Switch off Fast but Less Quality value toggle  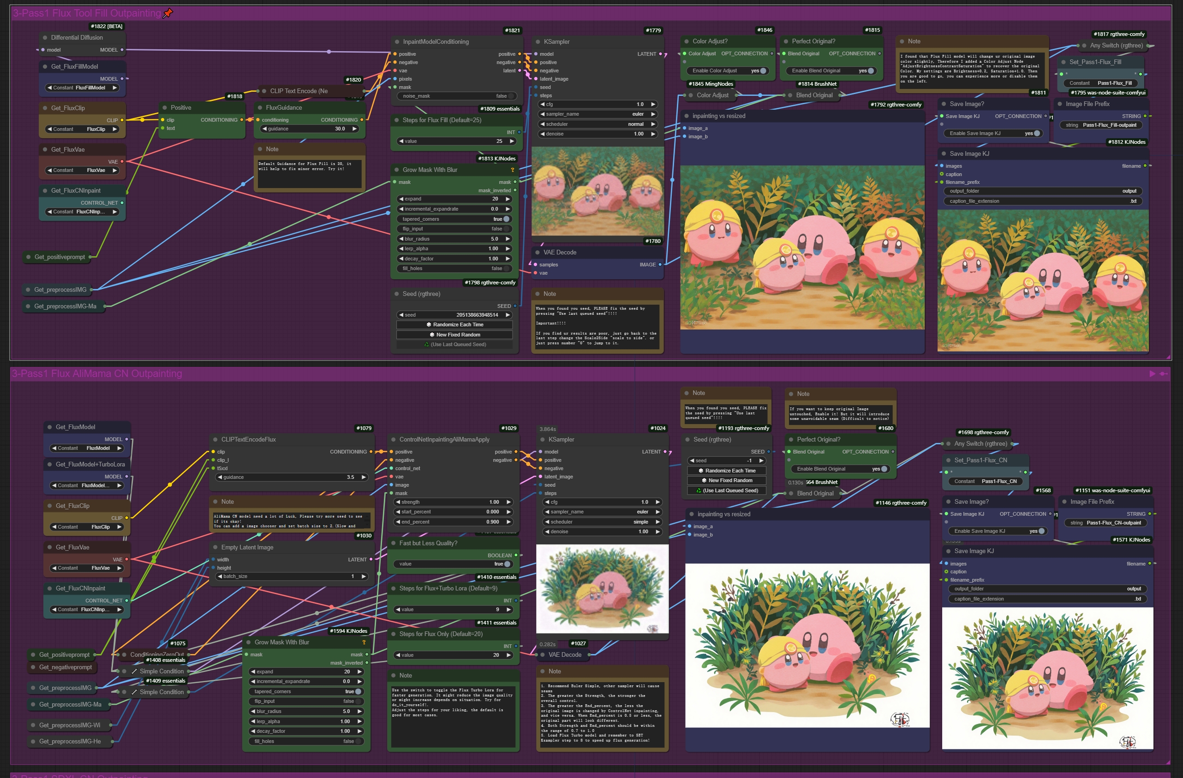coord(507,564)
